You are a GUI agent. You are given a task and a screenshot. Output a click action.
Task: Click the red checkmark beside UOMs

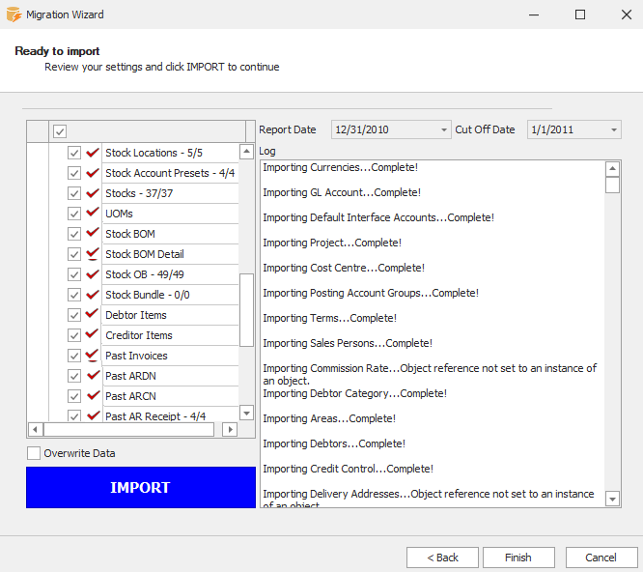93,213
